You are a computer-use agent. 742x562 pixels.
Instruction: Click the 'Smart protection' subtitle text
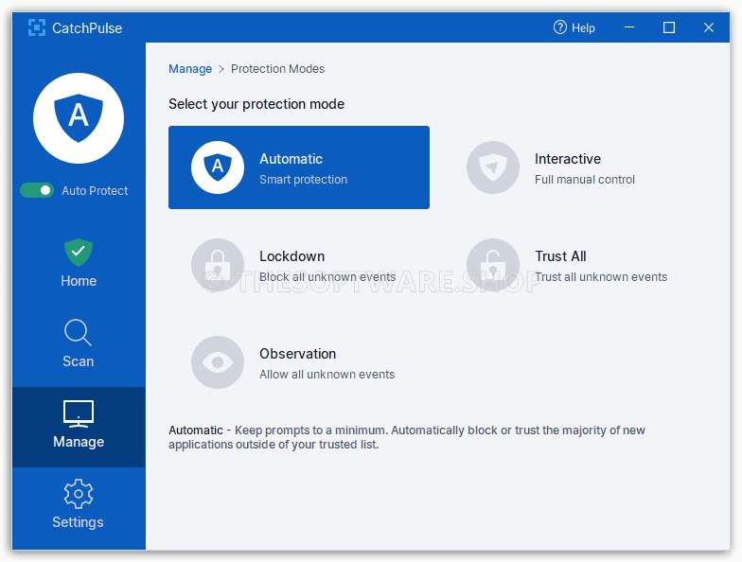pos(303,180)
